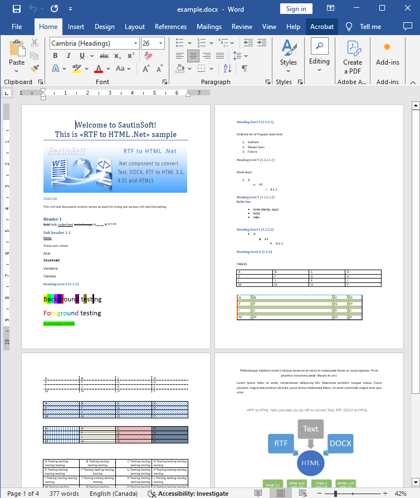Switch to Read Mode view icon

coord(258,494)
